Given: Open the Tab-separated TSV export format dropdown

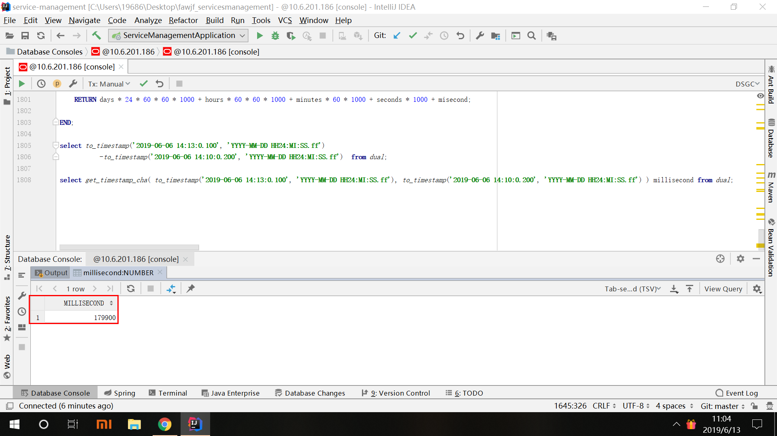Looking at the screenshot, I should coord(632,289).
